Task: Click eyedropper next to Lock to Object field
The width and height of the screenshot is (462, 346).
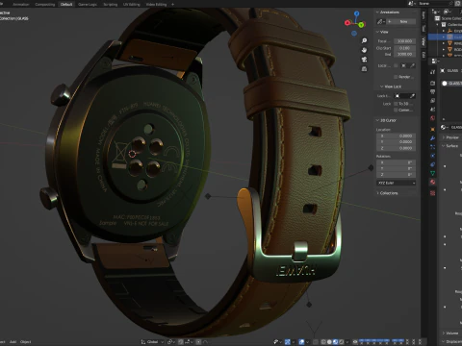Action: tap(413, 96)
